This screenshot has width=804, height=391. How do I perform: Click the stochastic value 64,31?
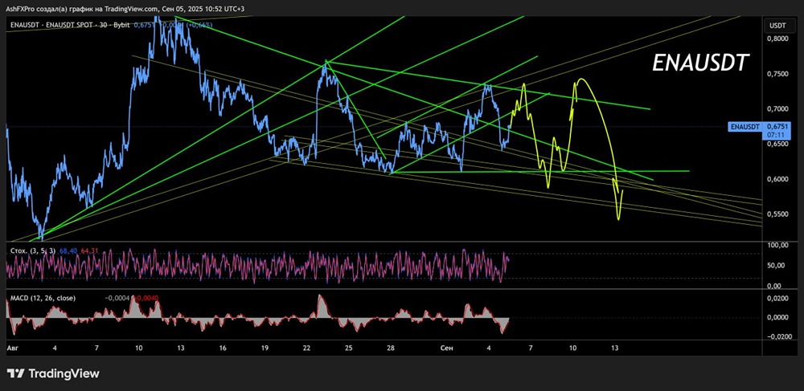pos(88,250)
